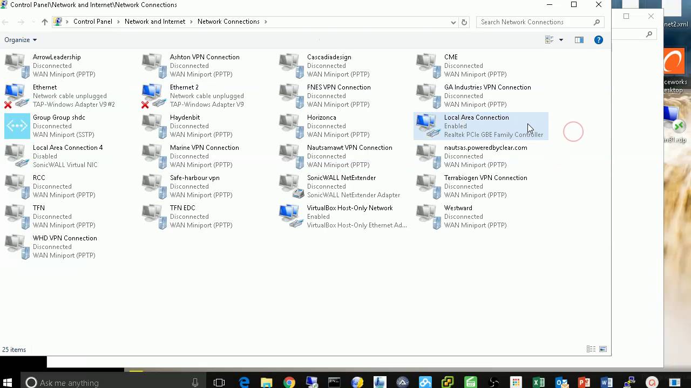
Task: Open Excel from the taskbar
Action: pyautogui.click(x=539, y=383)
